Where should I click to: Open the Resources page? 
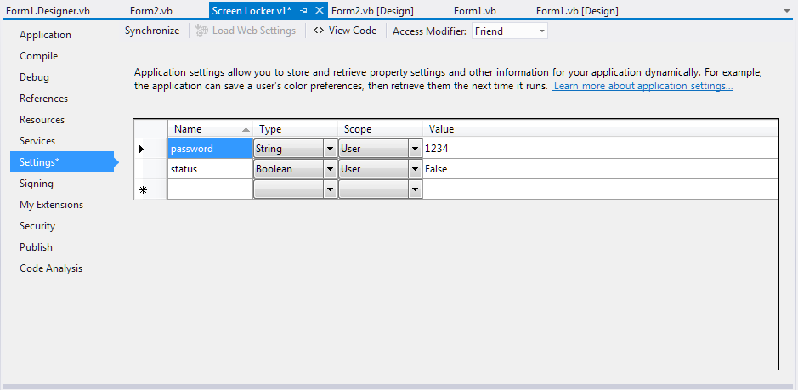(x=42, y=120)
